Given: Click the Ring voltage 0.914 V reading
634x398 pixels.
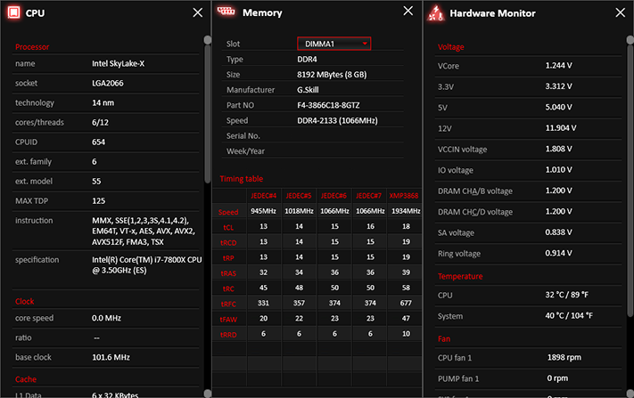Looking at the screenshot, I should 558,254.
